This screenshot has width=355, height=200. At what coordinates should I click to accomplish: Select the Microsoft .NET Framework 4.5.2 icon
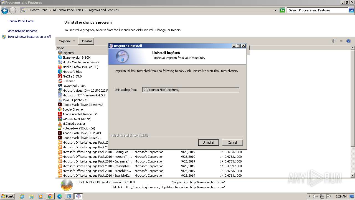click(x=60, y=95)
